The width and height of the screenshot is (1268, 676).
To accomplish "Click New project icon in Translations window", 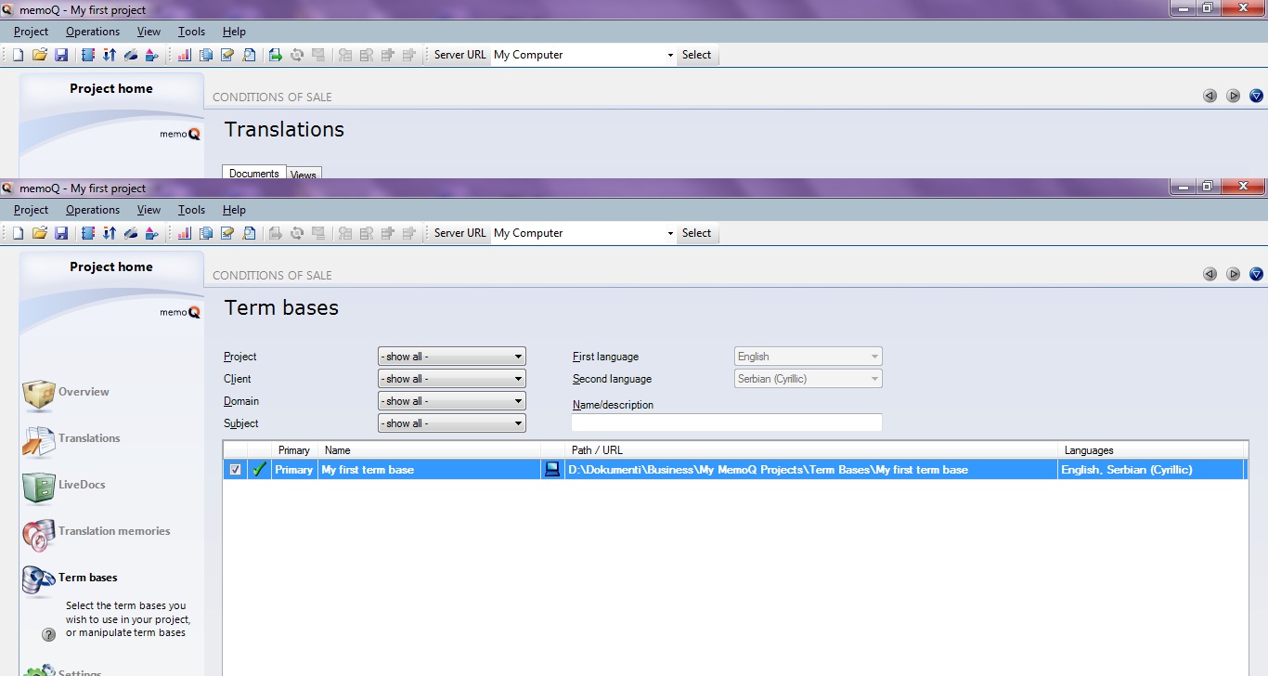I will coord(18,55).
